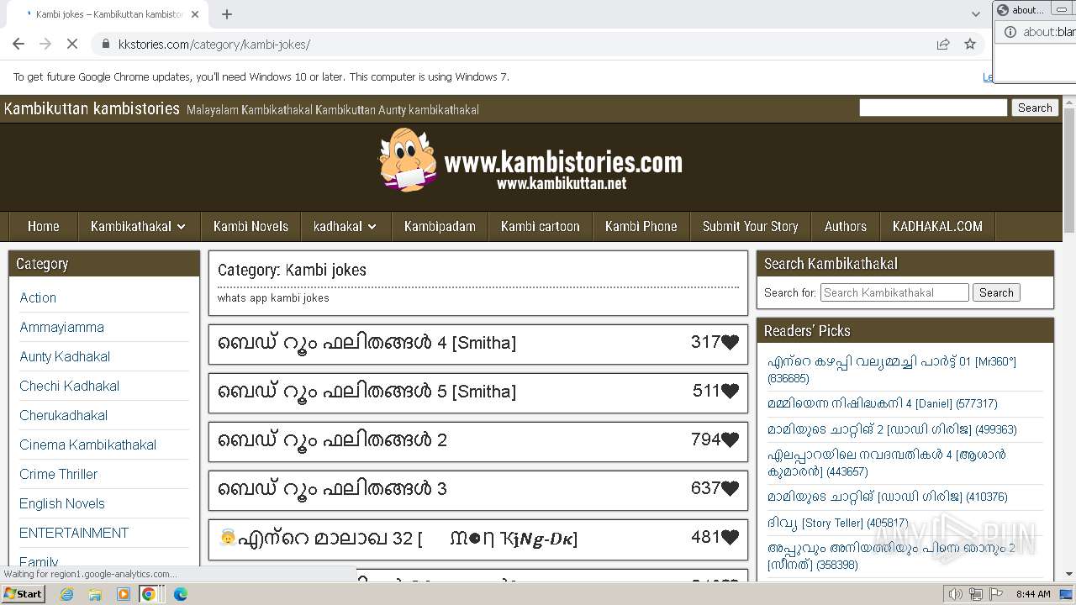Viewport: 1076px width, 605px height.
Task: Go back to the previous page in Chrome
Action: pyautogui.click(x=18, y=44)
